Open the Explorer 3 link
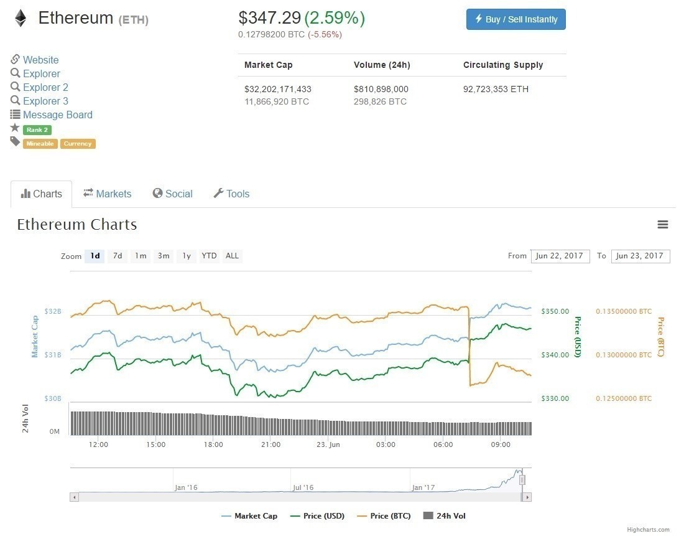Screen dimensions: 689x536 (45, 101)
